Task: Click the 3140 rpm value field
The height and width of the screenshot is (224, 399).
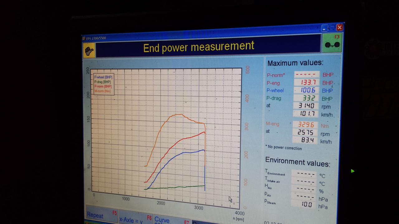Action: [306, 106]
